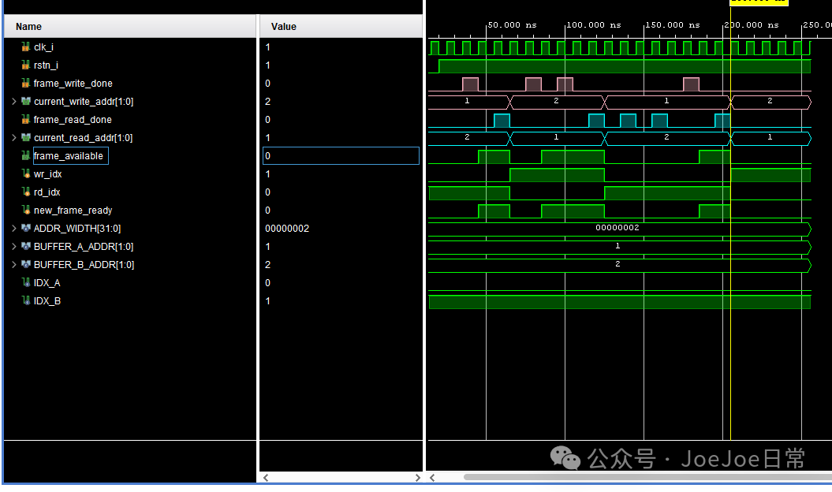Image resolution: width=832 pixels, height=492 pixels.
Task: Select the clk_i signal name
Action: pos(43,47)
